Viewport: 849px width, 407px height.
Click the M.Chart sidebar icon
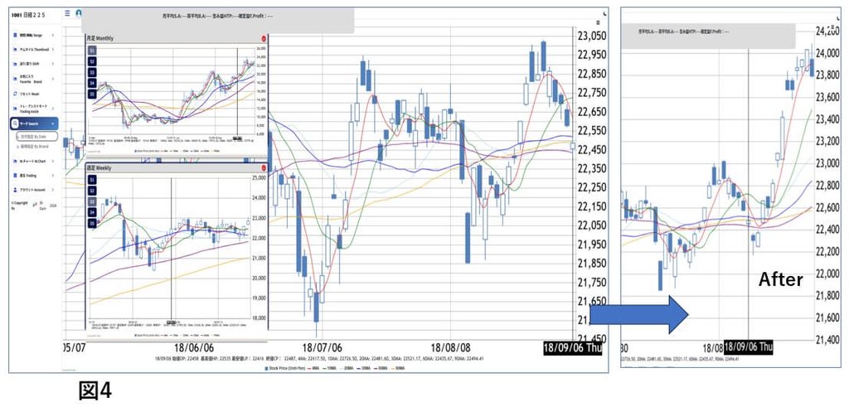pyautogui.click(x=15, y=161)
